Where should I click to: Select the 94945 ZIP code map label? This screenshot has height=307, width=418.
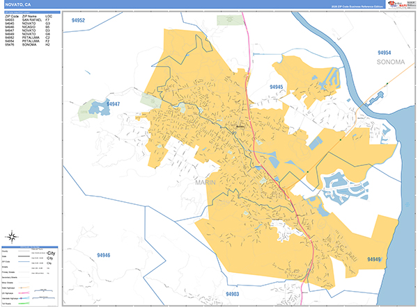[277, 87]
